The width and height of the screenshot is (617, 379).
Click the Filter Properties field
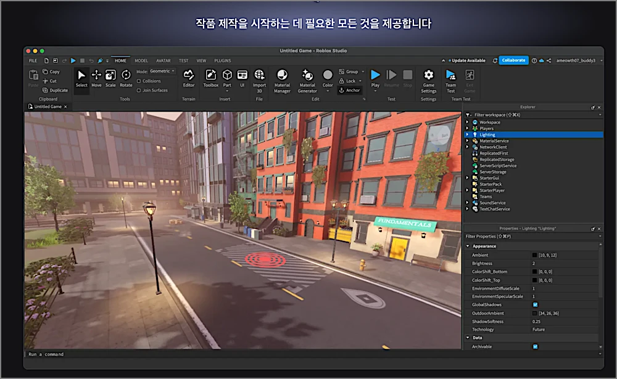(x=534, y=236)
